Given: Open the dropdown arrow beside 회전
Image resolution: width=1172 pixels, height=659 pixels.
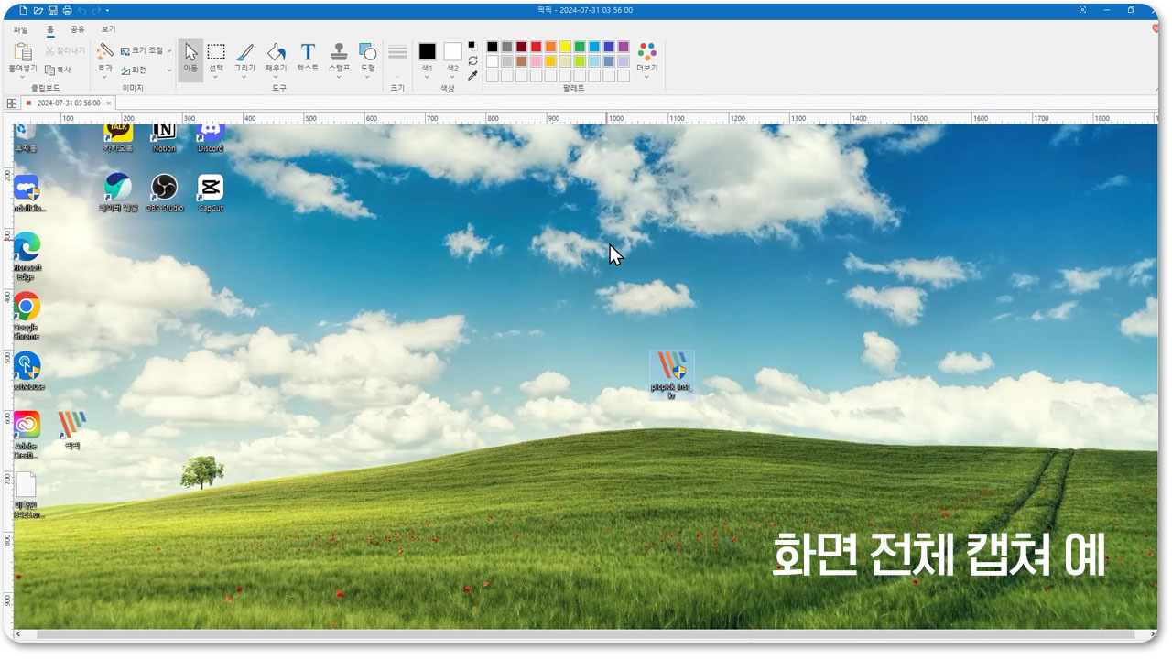Looking at the screenshot, I should tap(169, 70).
